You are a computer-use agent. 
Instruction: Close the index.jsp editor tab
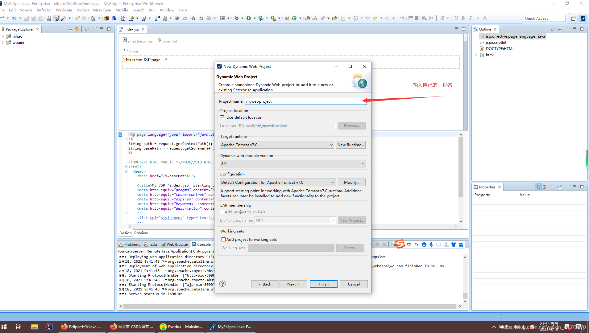143,29
